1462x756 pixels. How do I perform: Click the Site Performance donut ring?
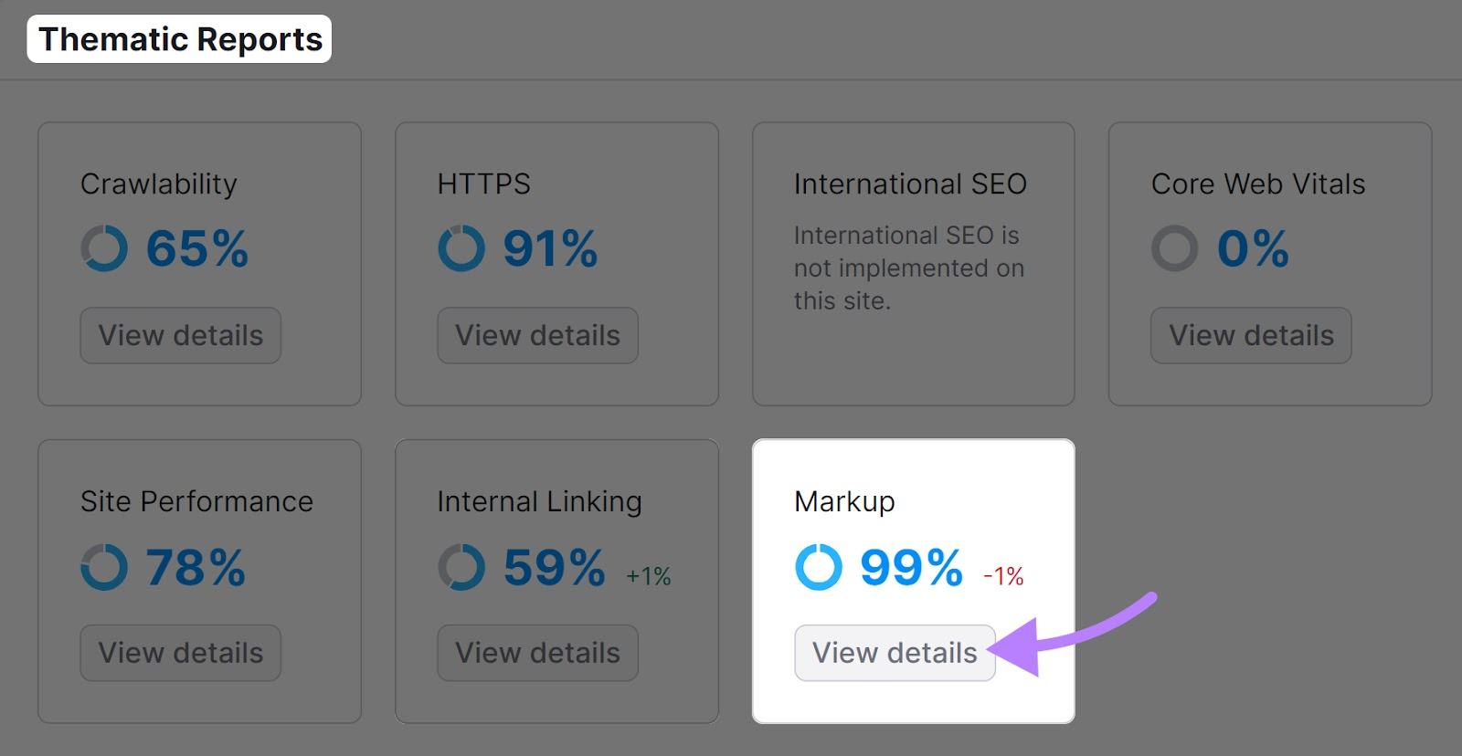click(103, 568)
